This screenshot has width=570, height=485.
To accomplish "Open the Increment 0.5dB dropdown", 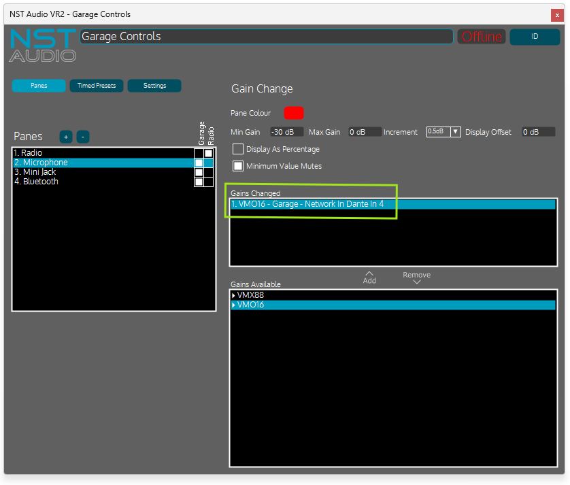I will [x=443, y=132].
